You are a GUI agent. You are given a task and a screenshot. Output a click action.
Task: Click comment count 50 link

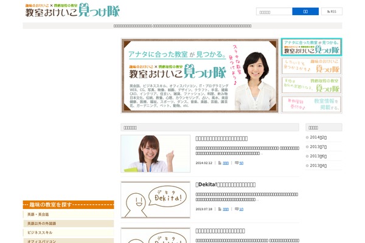click(x=241, y=163)
